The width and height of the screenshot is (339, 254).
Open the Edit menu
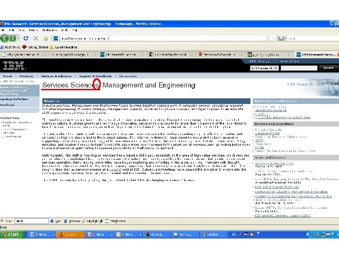[11, 30]
